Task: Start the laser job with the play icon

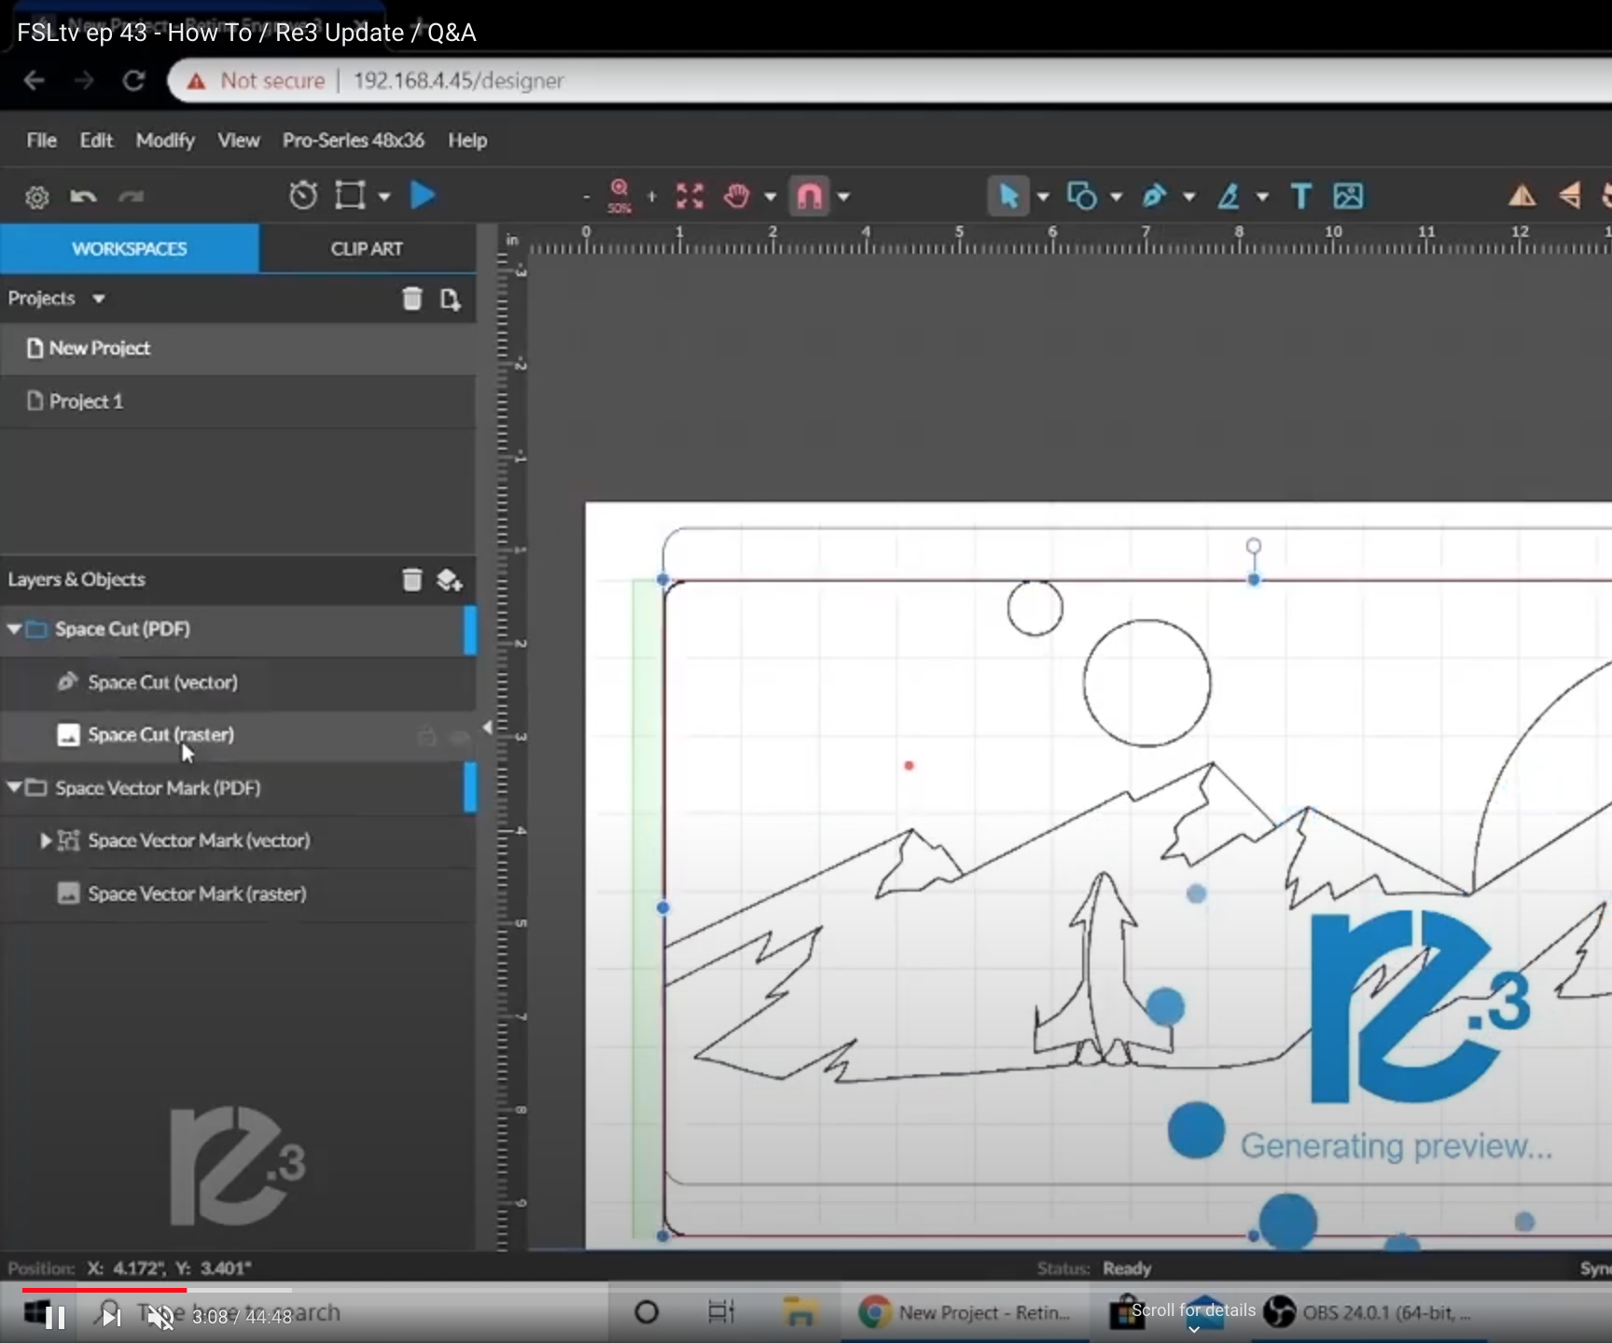Action: (x=423, y=196)
